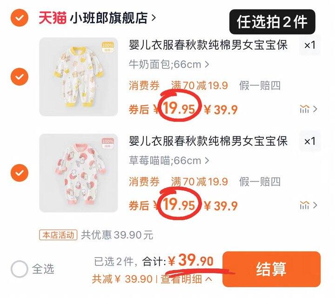Click the 天猫 Tmall logo
335x298 pixels.
[53, 18]
